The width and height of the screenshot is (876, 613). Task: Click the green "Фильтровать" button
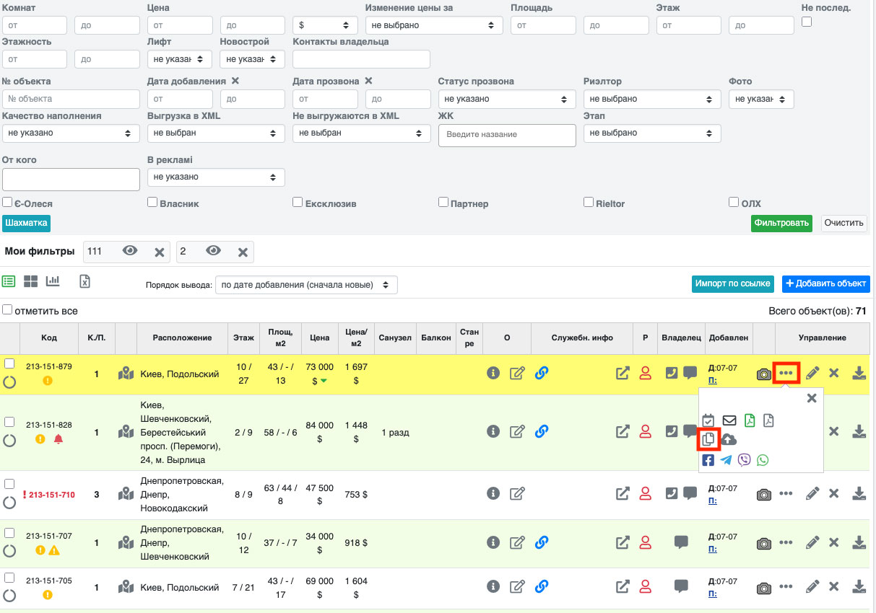781,223
